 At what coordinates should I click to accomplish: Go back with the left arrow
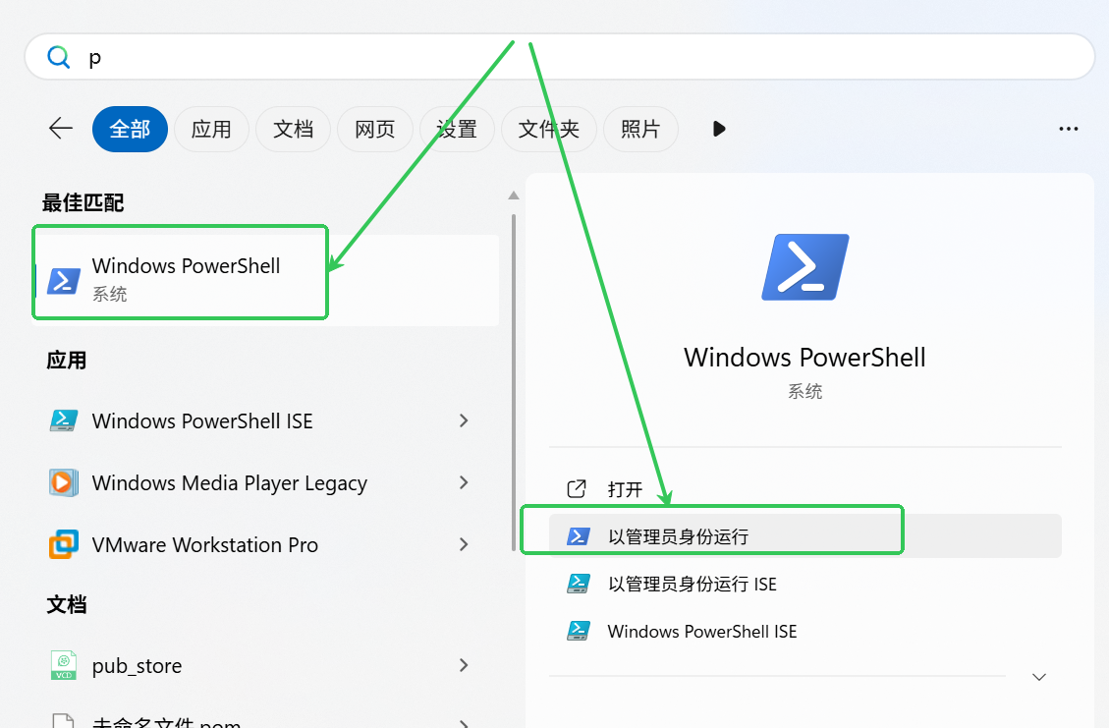coord(61,129)
